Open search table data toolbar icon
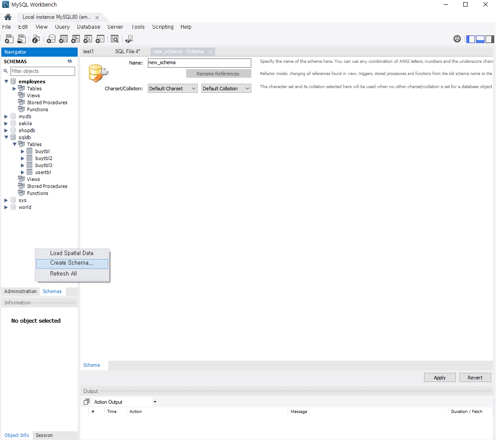The width and height of the screenshot is (496, 440). 114,39
